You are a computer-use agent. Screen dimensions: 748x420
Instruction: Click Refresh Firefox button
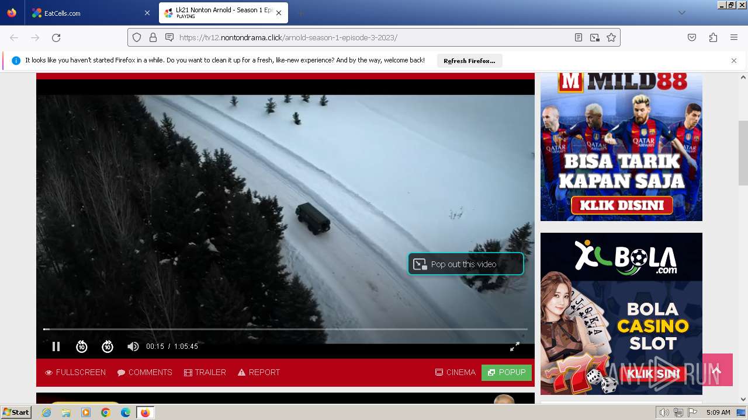(469, 61)
